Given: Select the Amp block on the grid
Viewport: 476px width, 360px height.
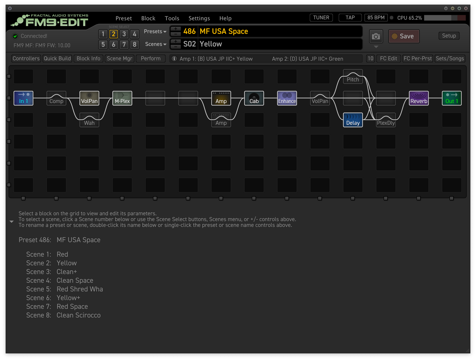Looking at the screenshot, I should pyautogui.click(x=221, y=98).
